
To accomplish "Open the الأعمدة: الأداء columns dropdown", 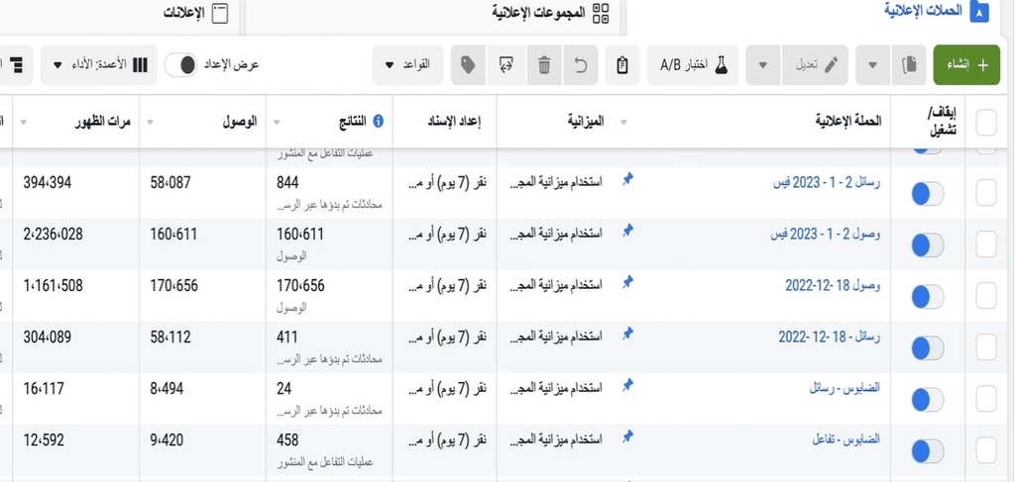I will (99, 64).
